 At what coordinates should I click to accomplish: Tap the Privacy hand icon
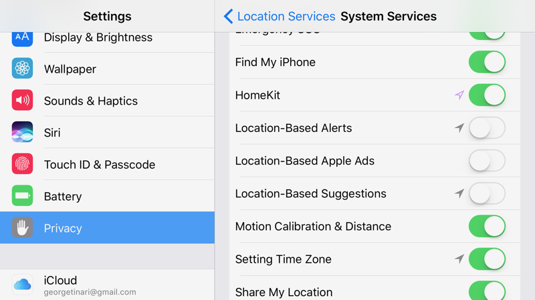22,228
